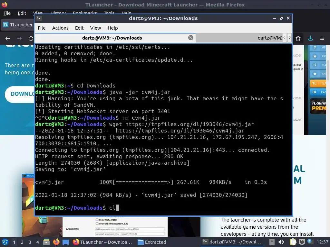Click the wget tmpfiles.org URL in terminal
This screenshot has width=330, height=247.
pyautogui.click(x=189, y=124)
